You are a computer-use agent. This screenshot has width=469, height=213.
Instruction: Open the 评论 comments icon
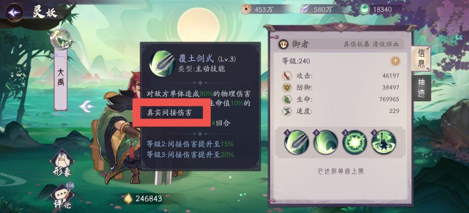coord(62,196)
